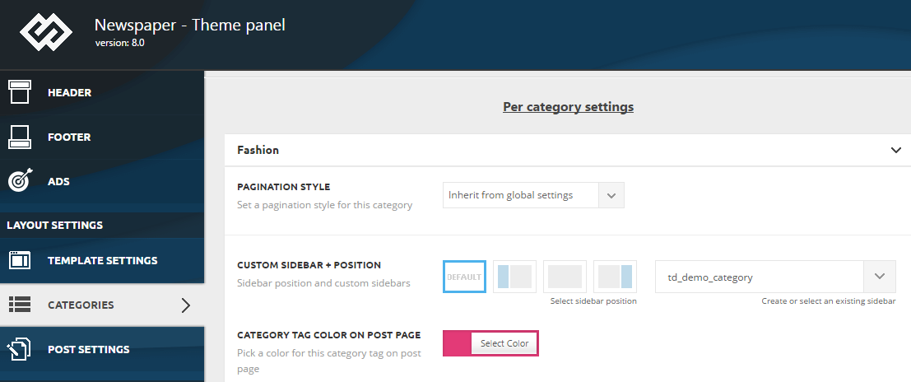Screen dimensions: 911x382
Task: Click the Categories right arrow chevron
Action: tap(185, 305)
